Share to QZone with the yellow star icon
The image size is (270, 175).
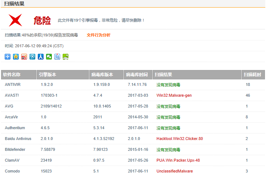click(x=16, y=57)
